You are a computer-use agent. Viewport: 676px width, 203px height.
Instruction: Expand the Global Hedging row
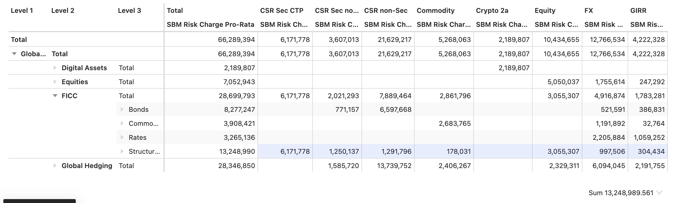point(55,166)
